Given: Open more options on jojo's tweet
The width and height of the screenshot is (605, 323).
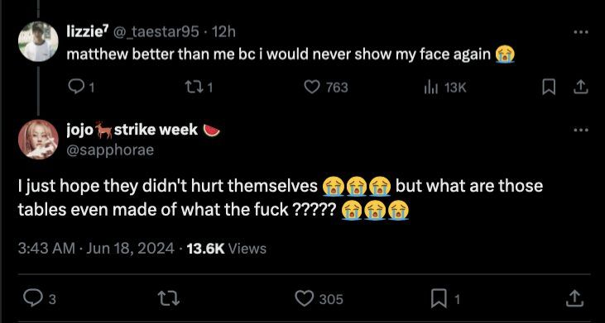Looking at the screenshot, I should tap(581, 131).
